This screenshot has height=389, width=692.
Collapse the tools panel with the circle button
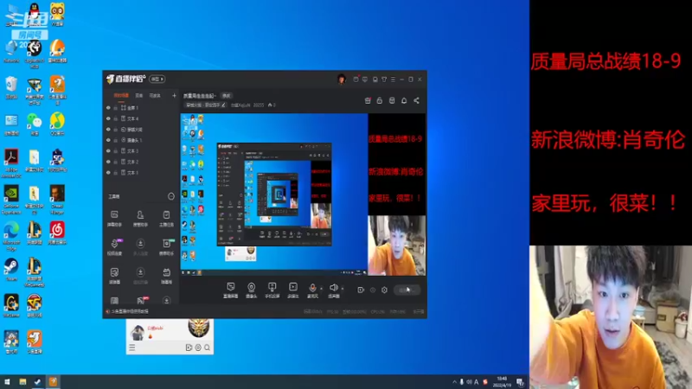pos(171,196)
